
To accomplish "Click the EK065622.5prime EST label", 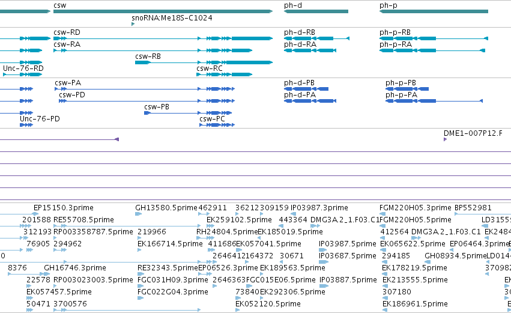I will point(413,244).
